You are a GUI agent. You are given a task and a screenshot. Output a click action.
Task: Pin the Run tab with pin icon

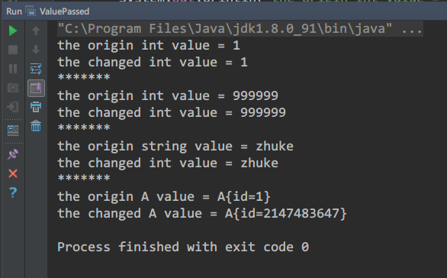[x=13, y=154]
